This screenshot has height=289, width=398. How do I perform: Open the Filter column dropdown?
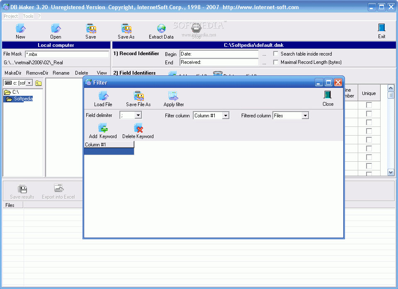(x=226, y=116)
